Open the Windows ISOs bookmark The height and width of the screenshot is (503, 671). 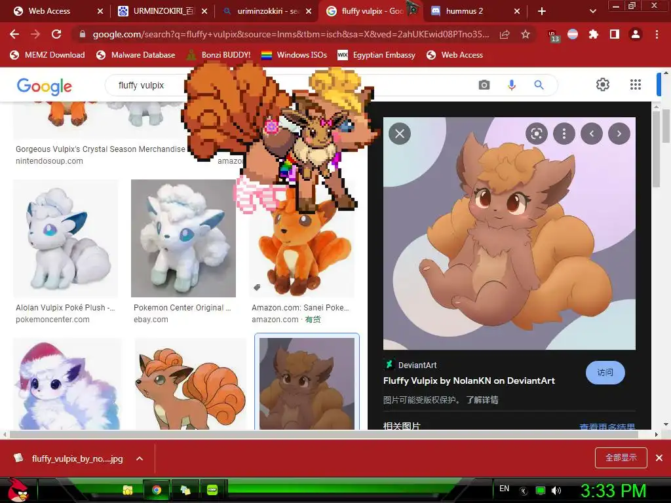[294, 55]
